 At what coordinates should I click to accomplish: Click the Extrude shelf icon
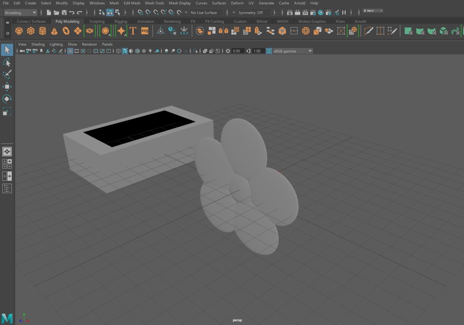click(258, 31)
